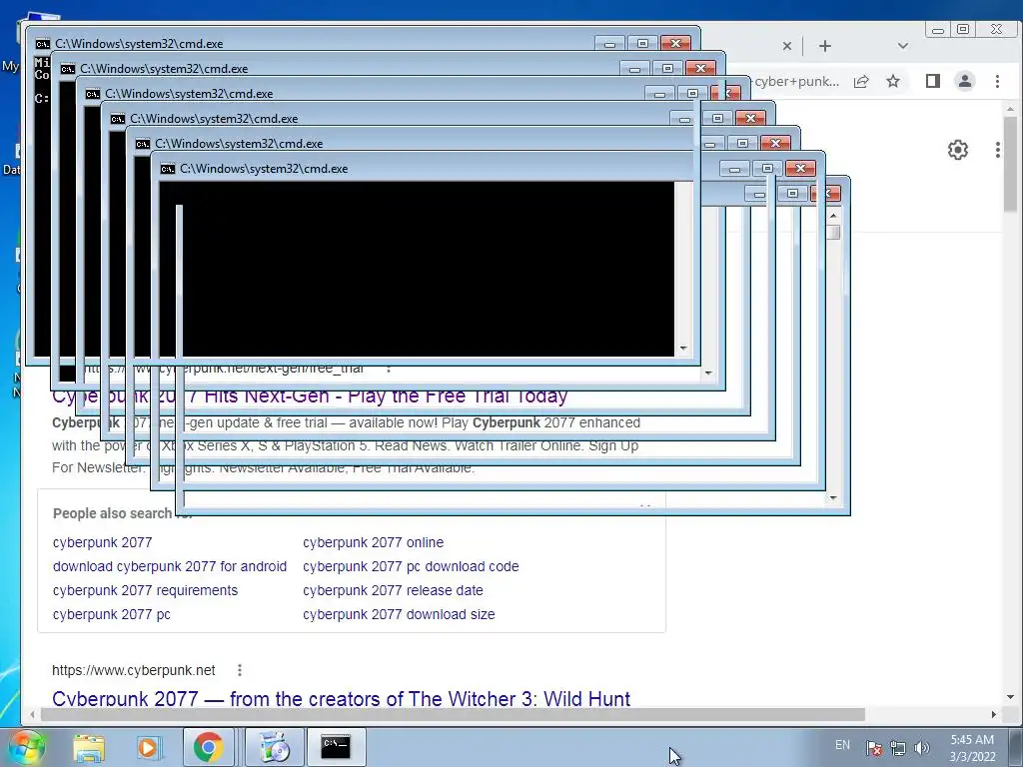Open 'cyberpunk 2077 online' related search

point(374,542)
